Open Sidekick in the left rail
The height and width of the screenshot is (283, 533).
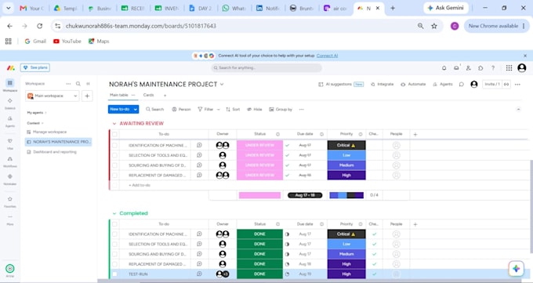click(10, 103)
